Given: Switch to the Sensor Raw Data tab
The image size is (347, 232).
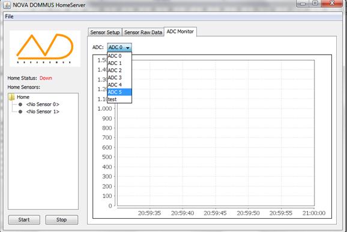Looking at the screenshot, I should coord(143,32).
